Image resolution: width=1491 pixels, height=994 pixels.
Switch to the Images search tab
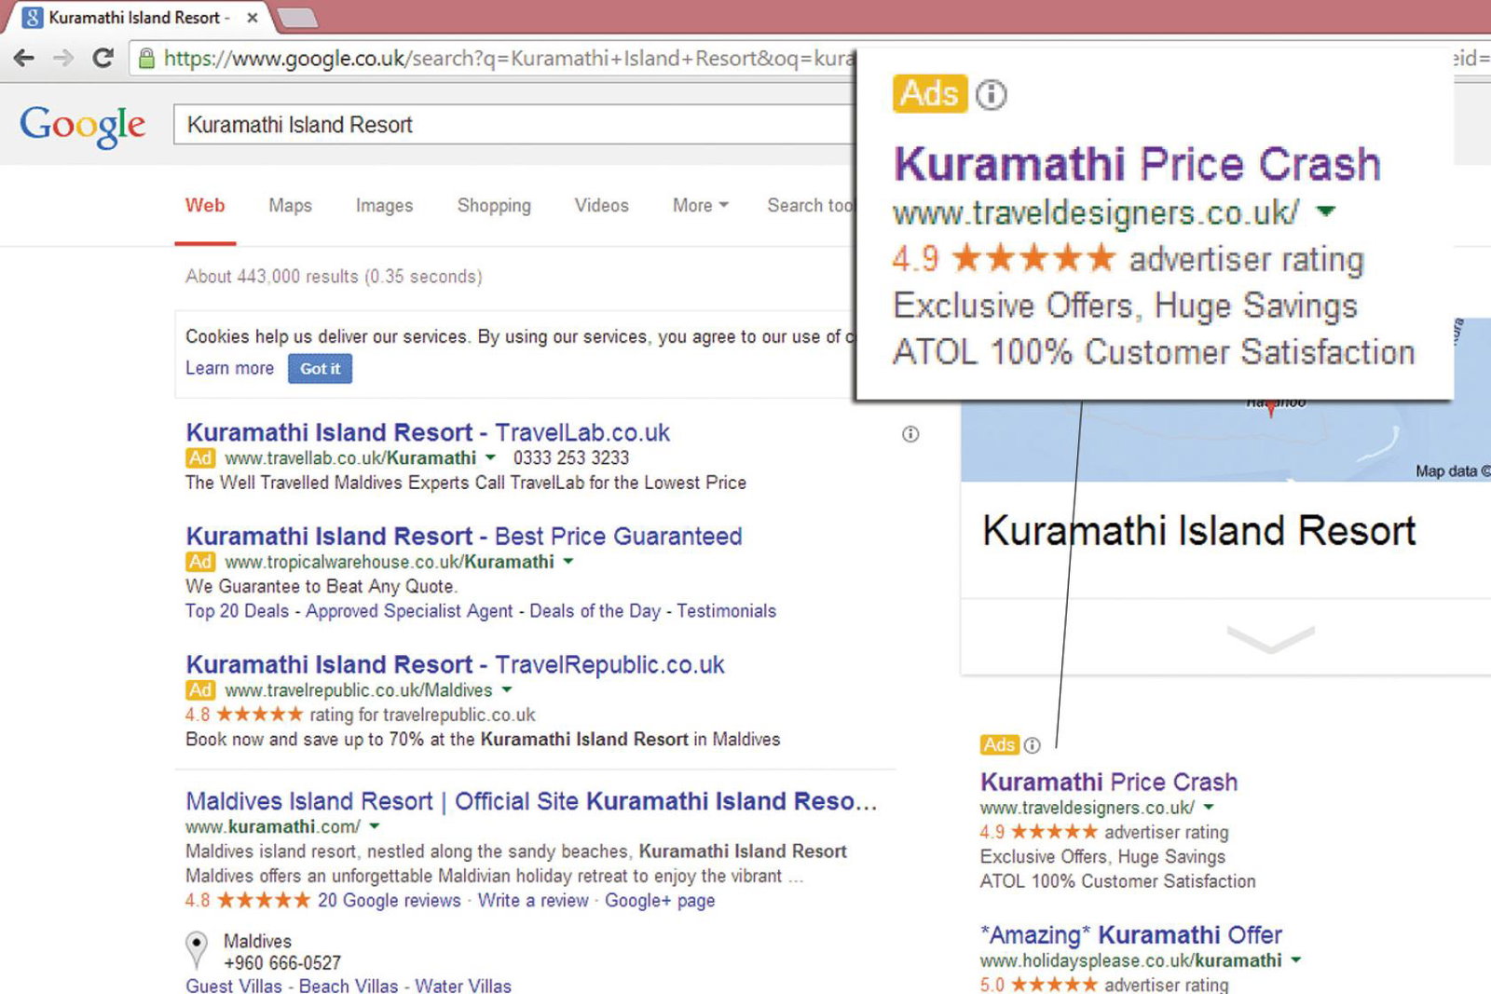[x=384, y=205]
